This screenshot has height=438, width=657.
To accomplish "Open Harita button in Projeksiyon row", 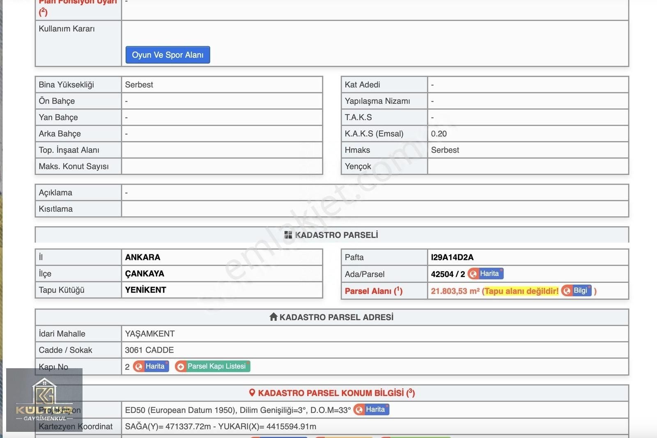I will coord(371,409).
